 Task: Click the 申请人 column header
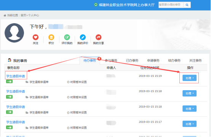pyautogui.click(x=111, y=68)
